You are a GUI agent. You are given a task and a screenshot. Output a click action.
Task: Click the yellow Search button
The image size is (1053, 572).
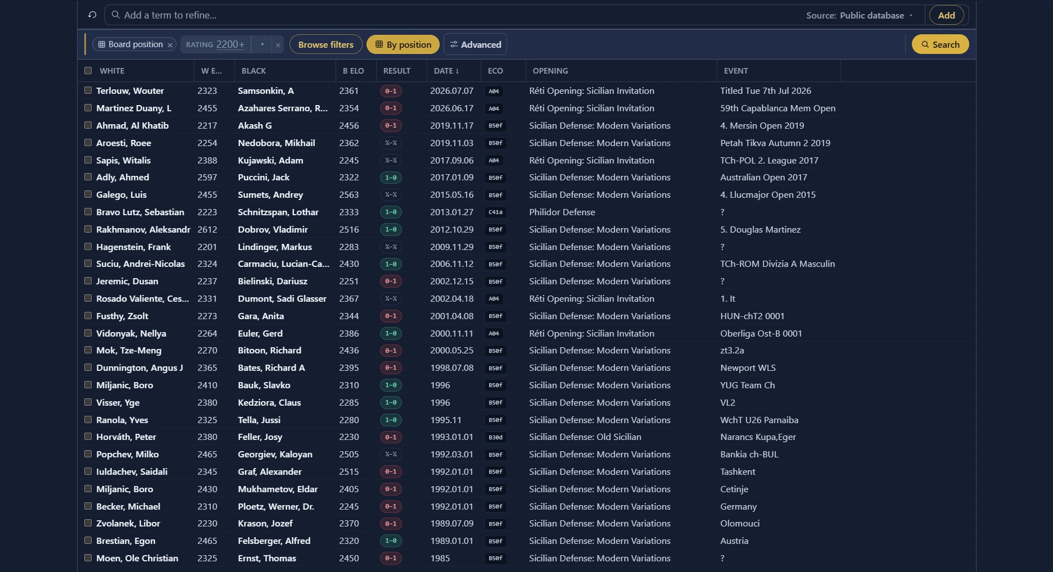pyautogui.click(x=940, y=44)
